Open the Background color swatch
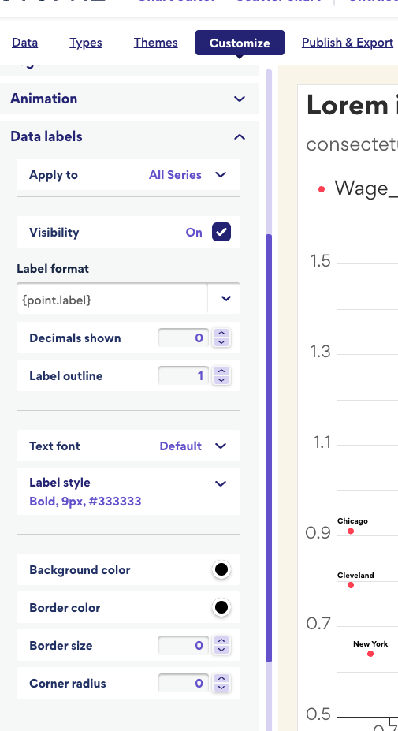 tap(221, 569)
